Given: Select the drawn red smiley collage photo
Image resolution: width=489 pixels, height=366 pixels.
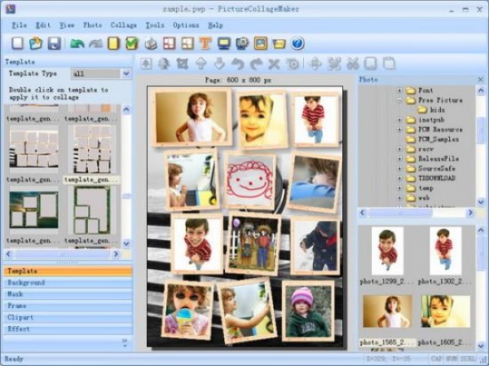Looking at the screenshot, I should 250,181.
